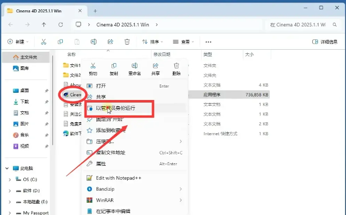Click the grayed Paste icon in the toolbar
This screenshot has height=215, width=346.
(77, 41)
